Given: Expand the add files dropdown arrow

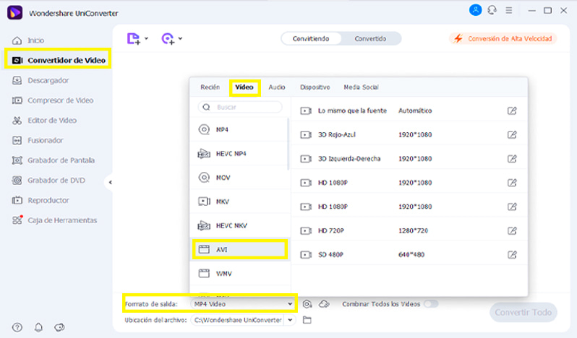Looking at the screenshot, I should 146,38.
